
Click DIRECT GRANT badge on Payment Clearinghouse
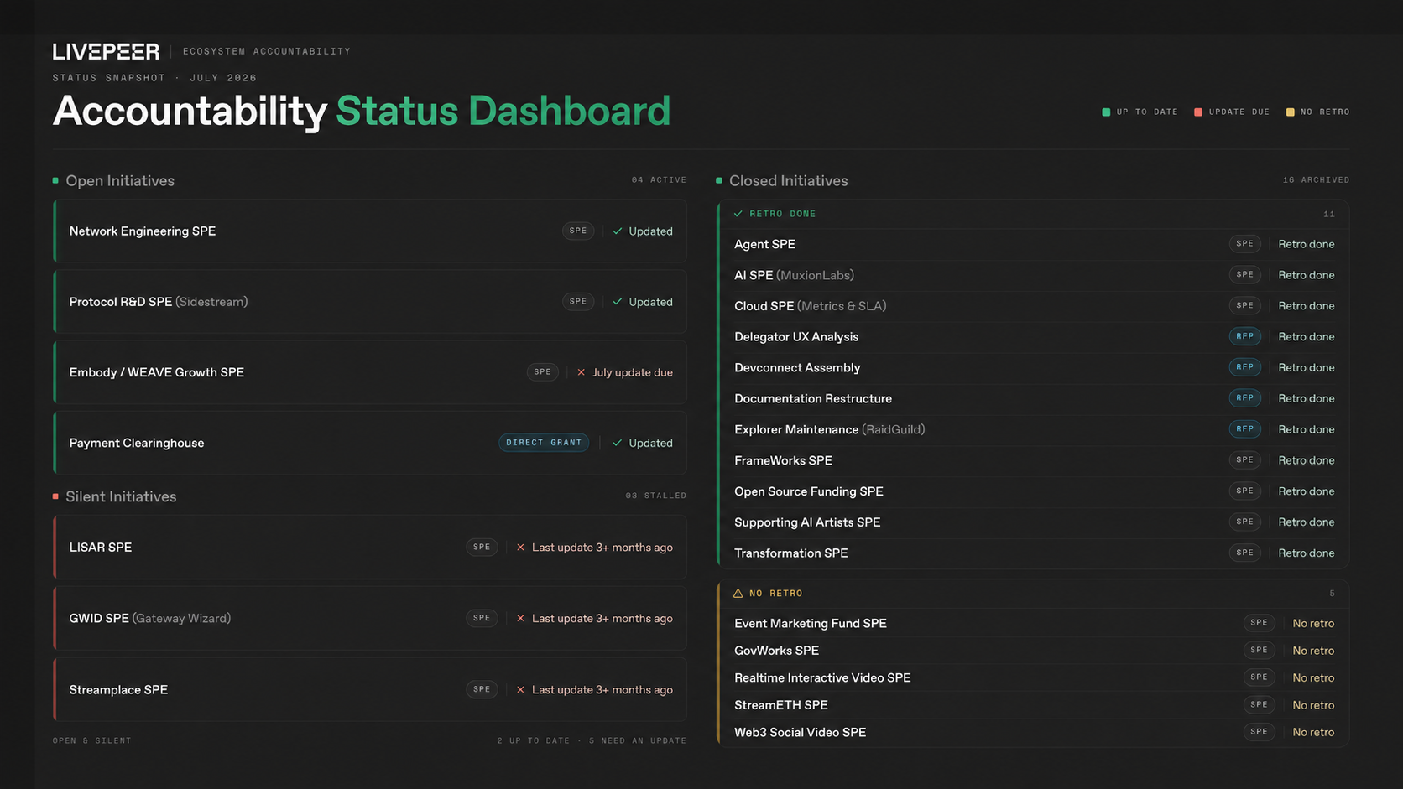pos(544,443)
